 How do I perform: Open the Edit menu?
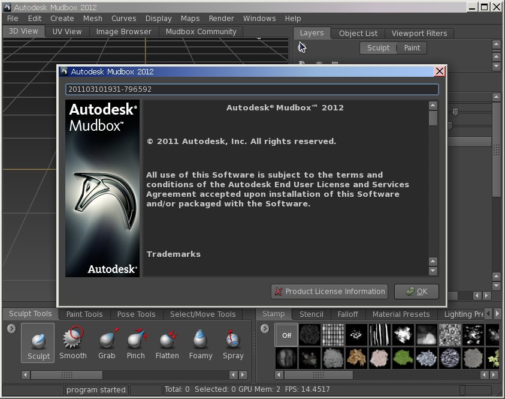click(35, 19)
